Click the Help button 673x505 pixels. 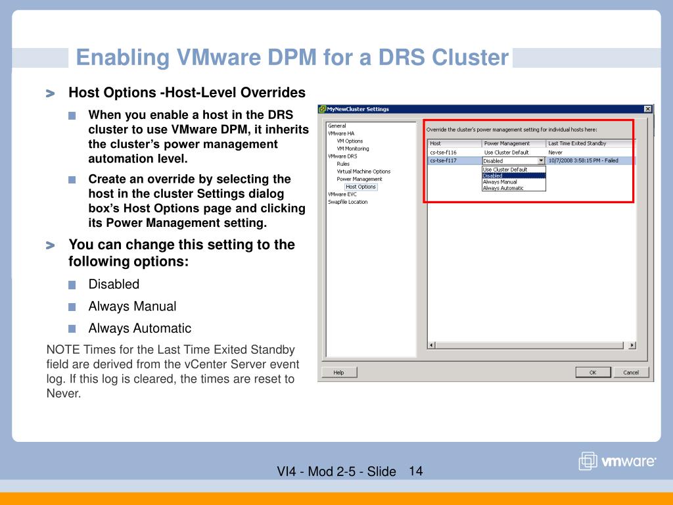(339, 372)
